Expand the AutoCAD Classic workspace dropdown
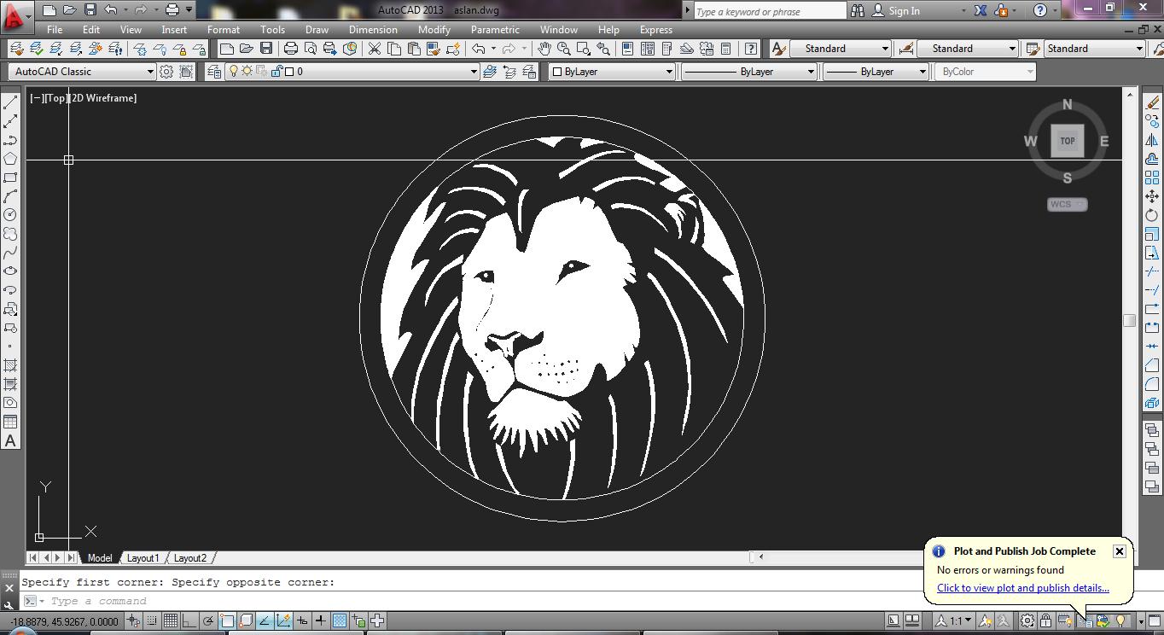Screen dimensions: 1164x635 [150, 72]
